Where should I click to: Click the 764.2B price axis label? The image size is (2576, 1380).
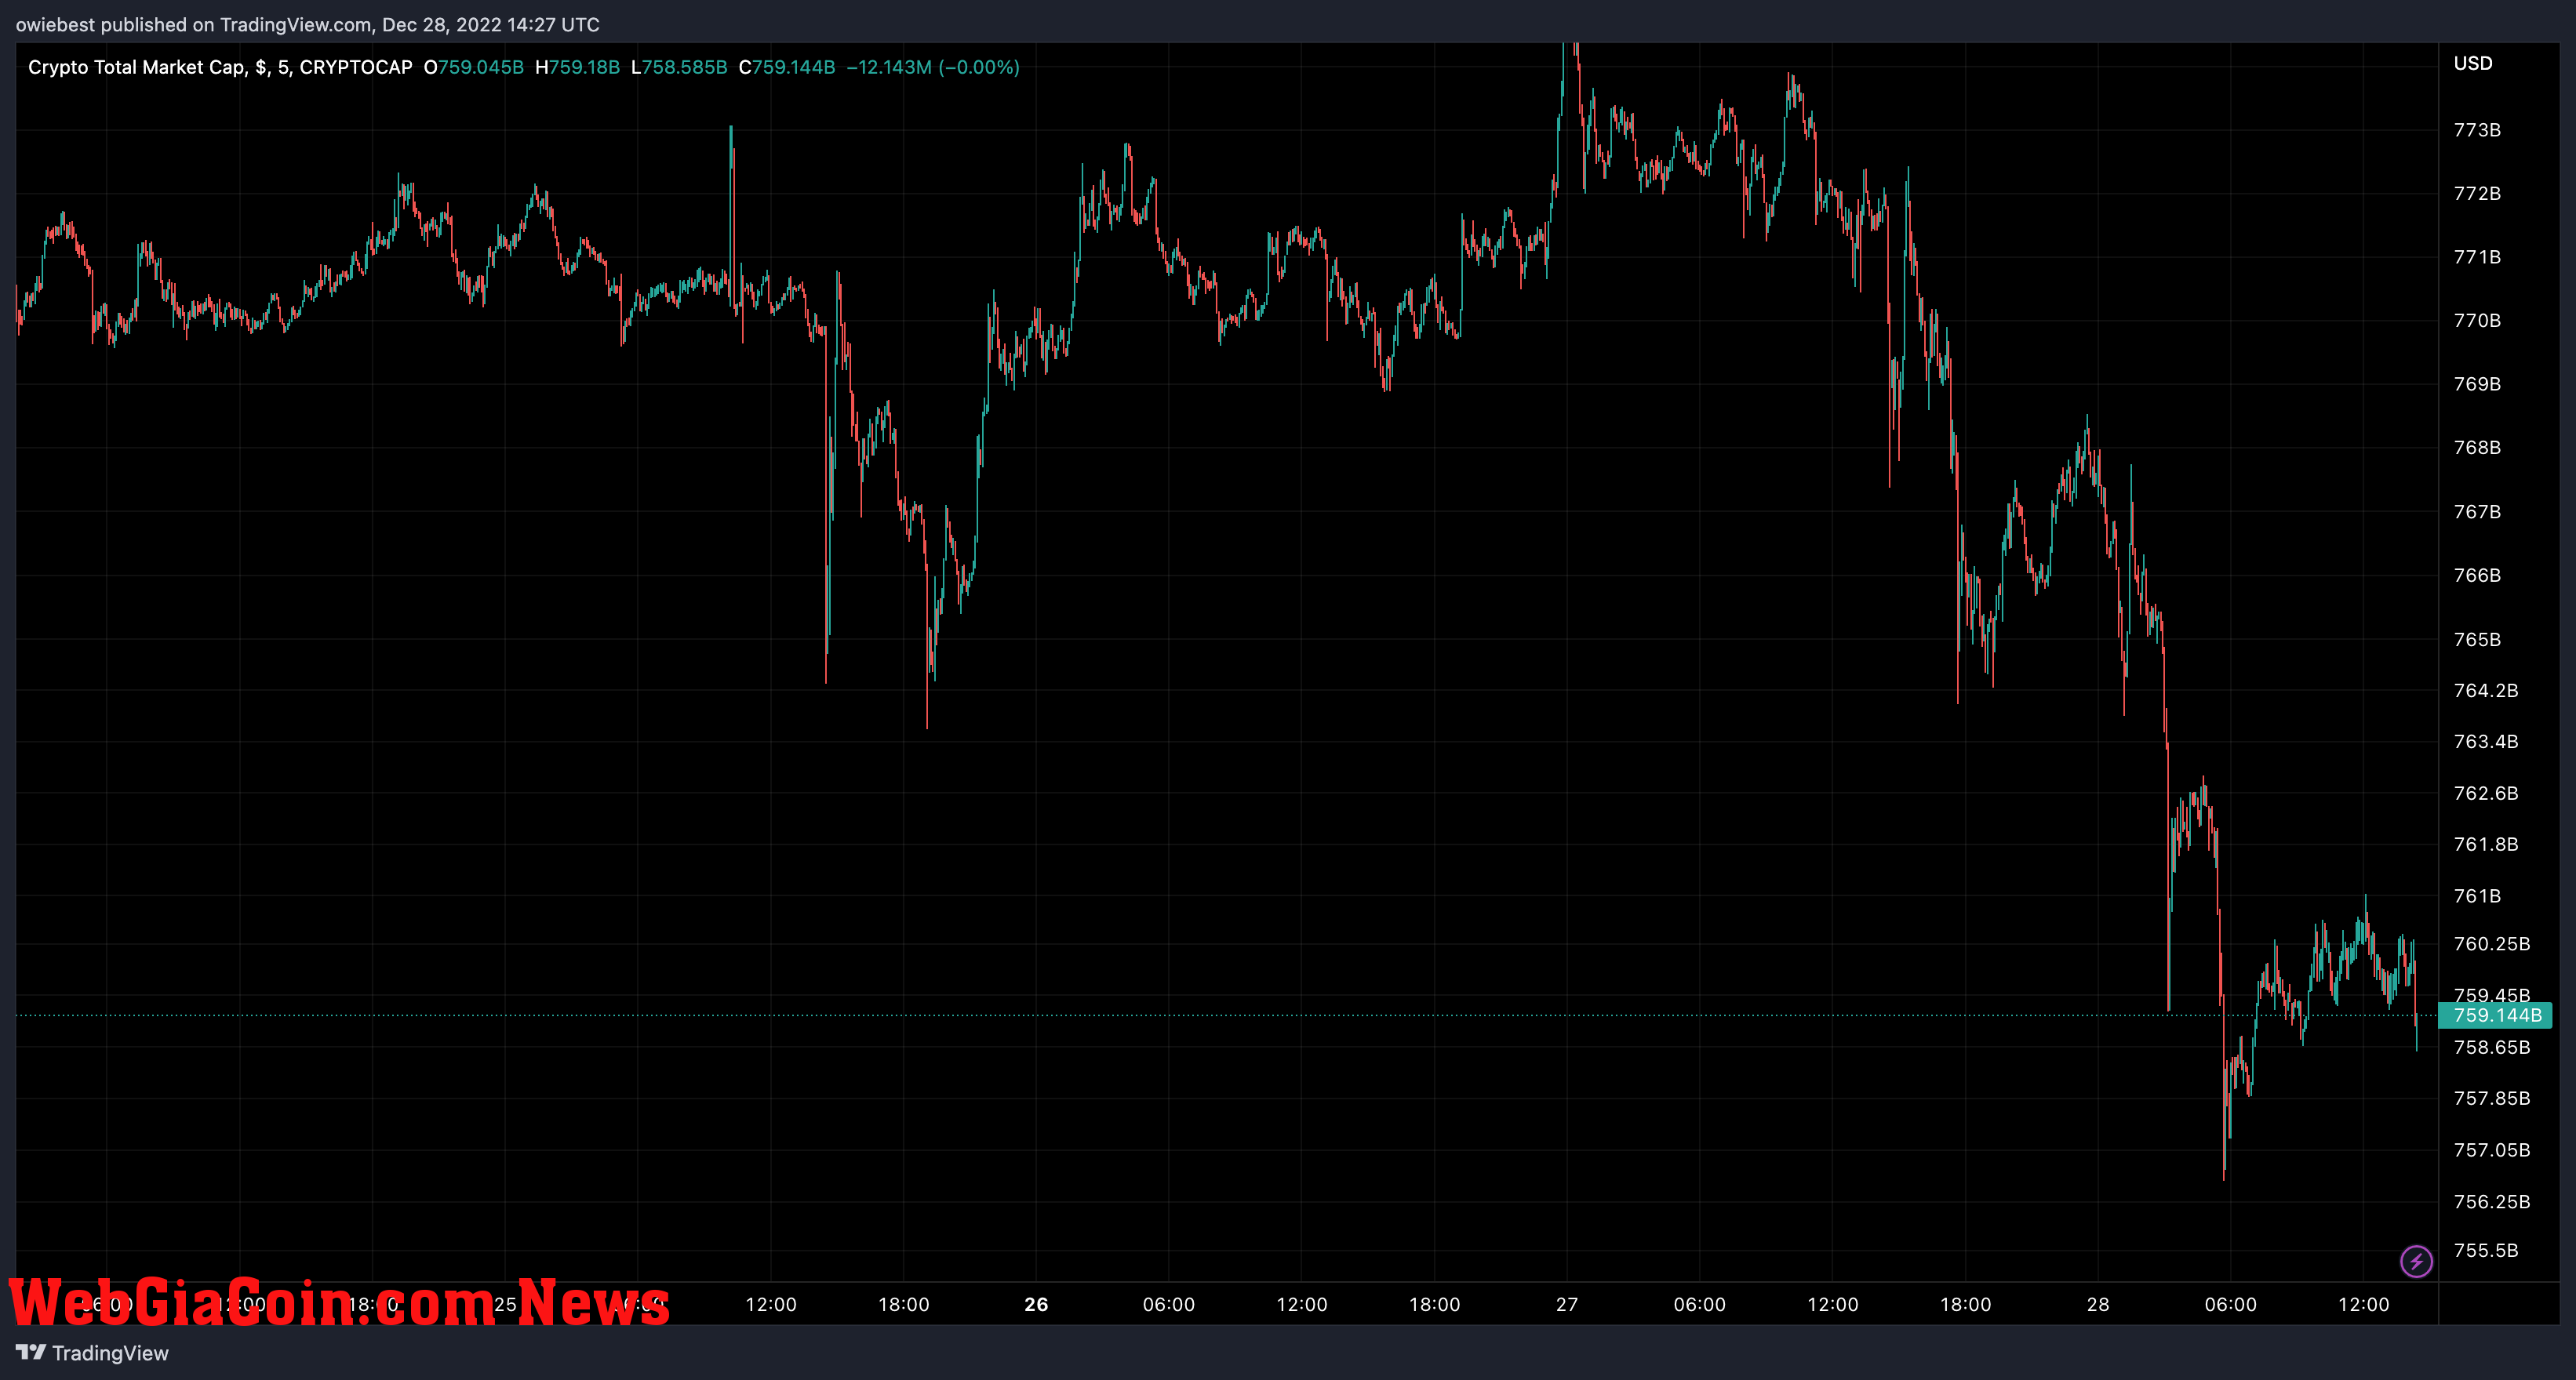click(x=2486, y=691)
